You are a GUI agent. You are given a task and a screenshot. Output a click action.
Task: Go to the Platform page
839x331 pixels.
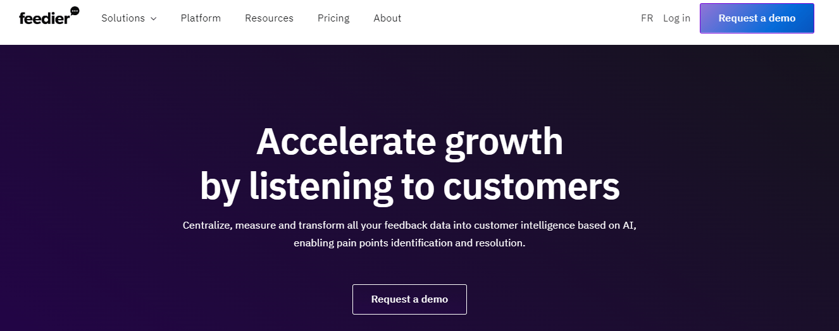(201, 18)
